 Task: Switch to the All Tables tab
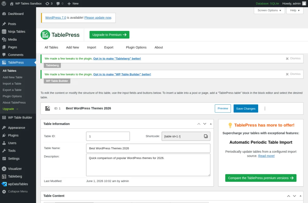pyautogui.click(x=51, y=47)
